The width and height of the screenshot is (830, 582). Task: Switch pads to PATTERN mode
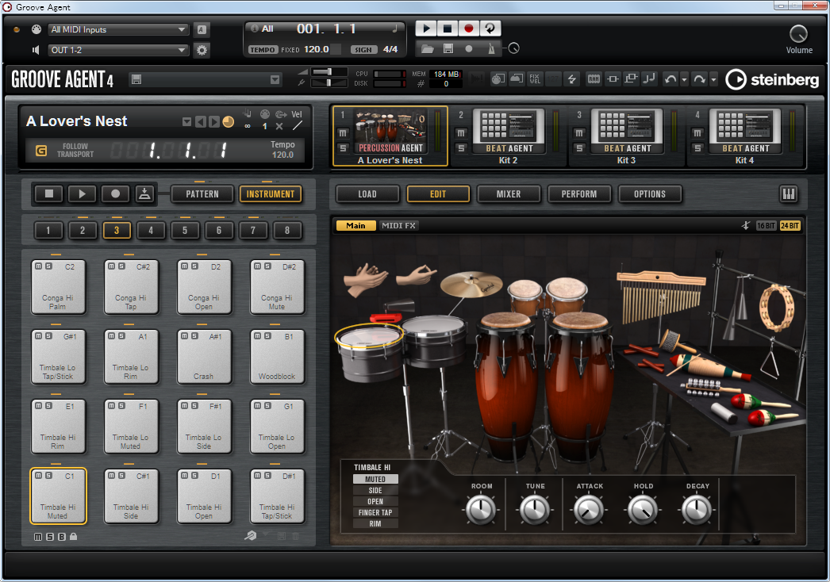click(202, 194)
